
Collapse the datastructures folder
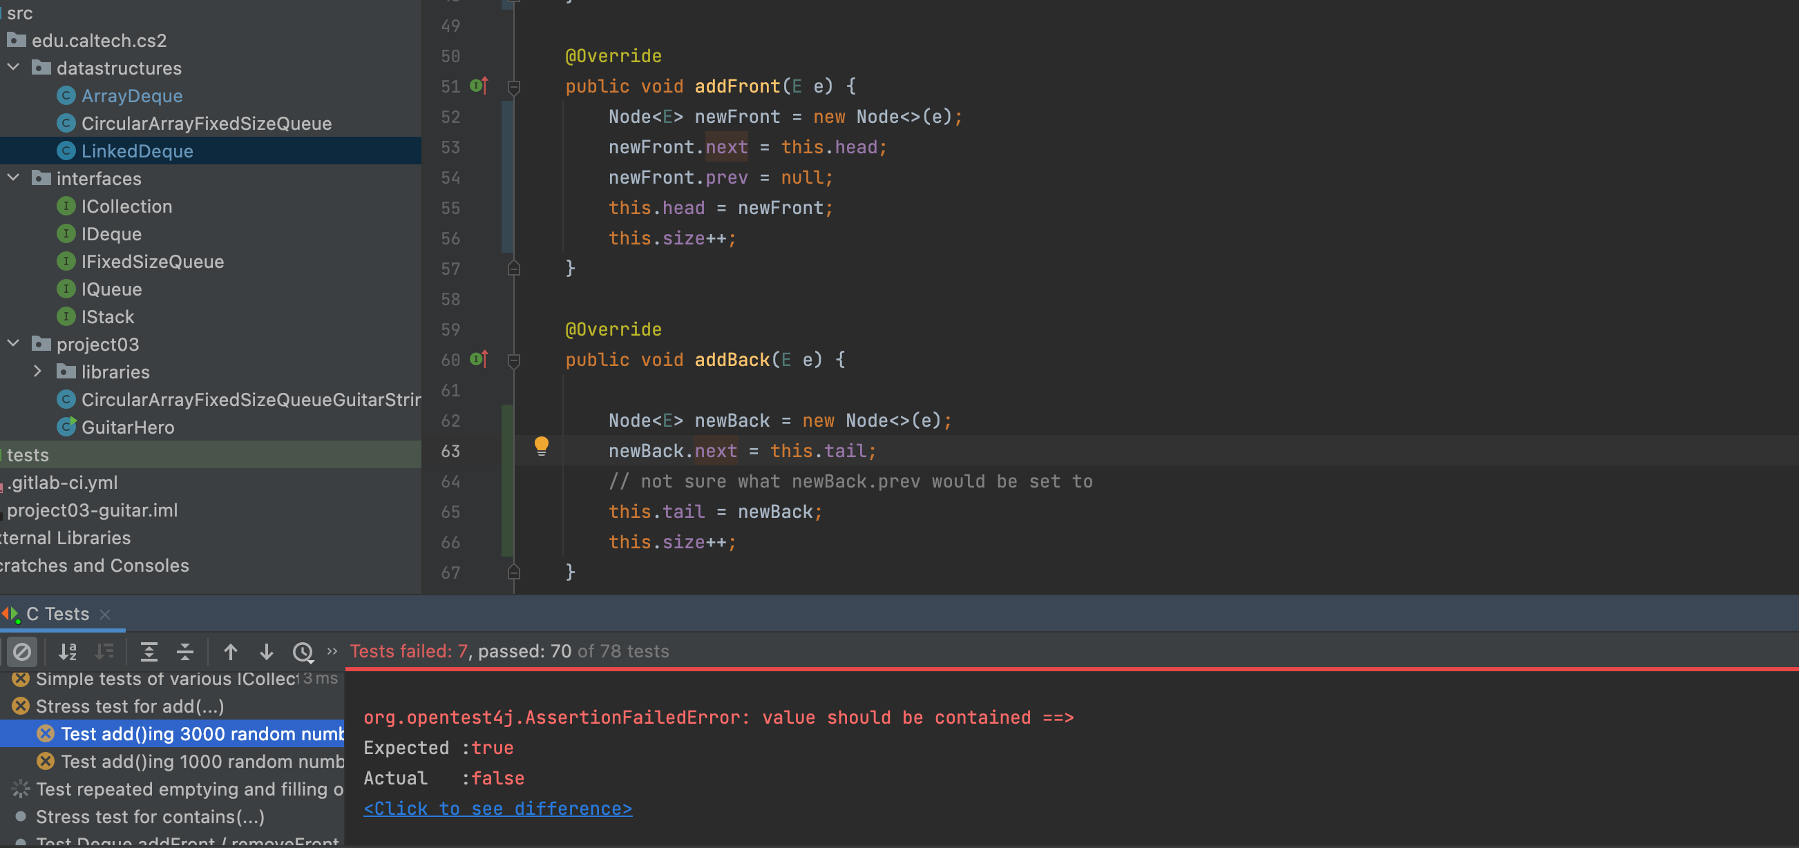13,68
